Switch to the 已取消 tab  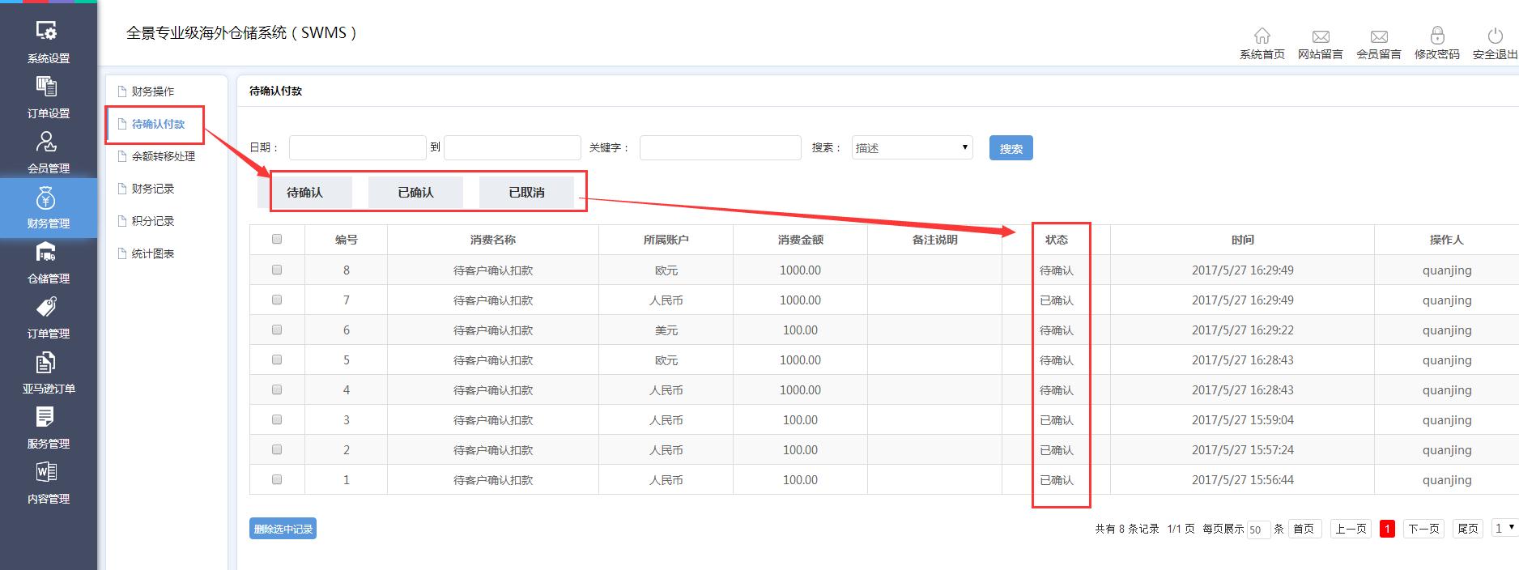(x=526, y=193)
